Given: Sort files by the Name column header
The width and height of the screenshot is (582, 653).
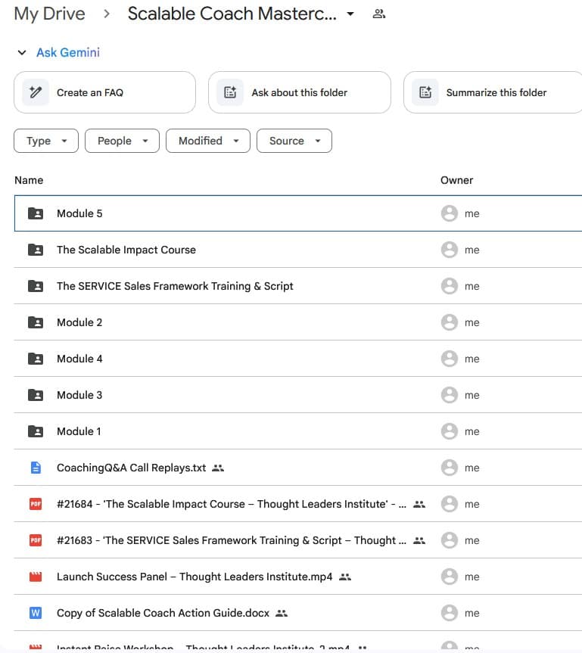Looking at the screenshot, I should tap(29, 180).
